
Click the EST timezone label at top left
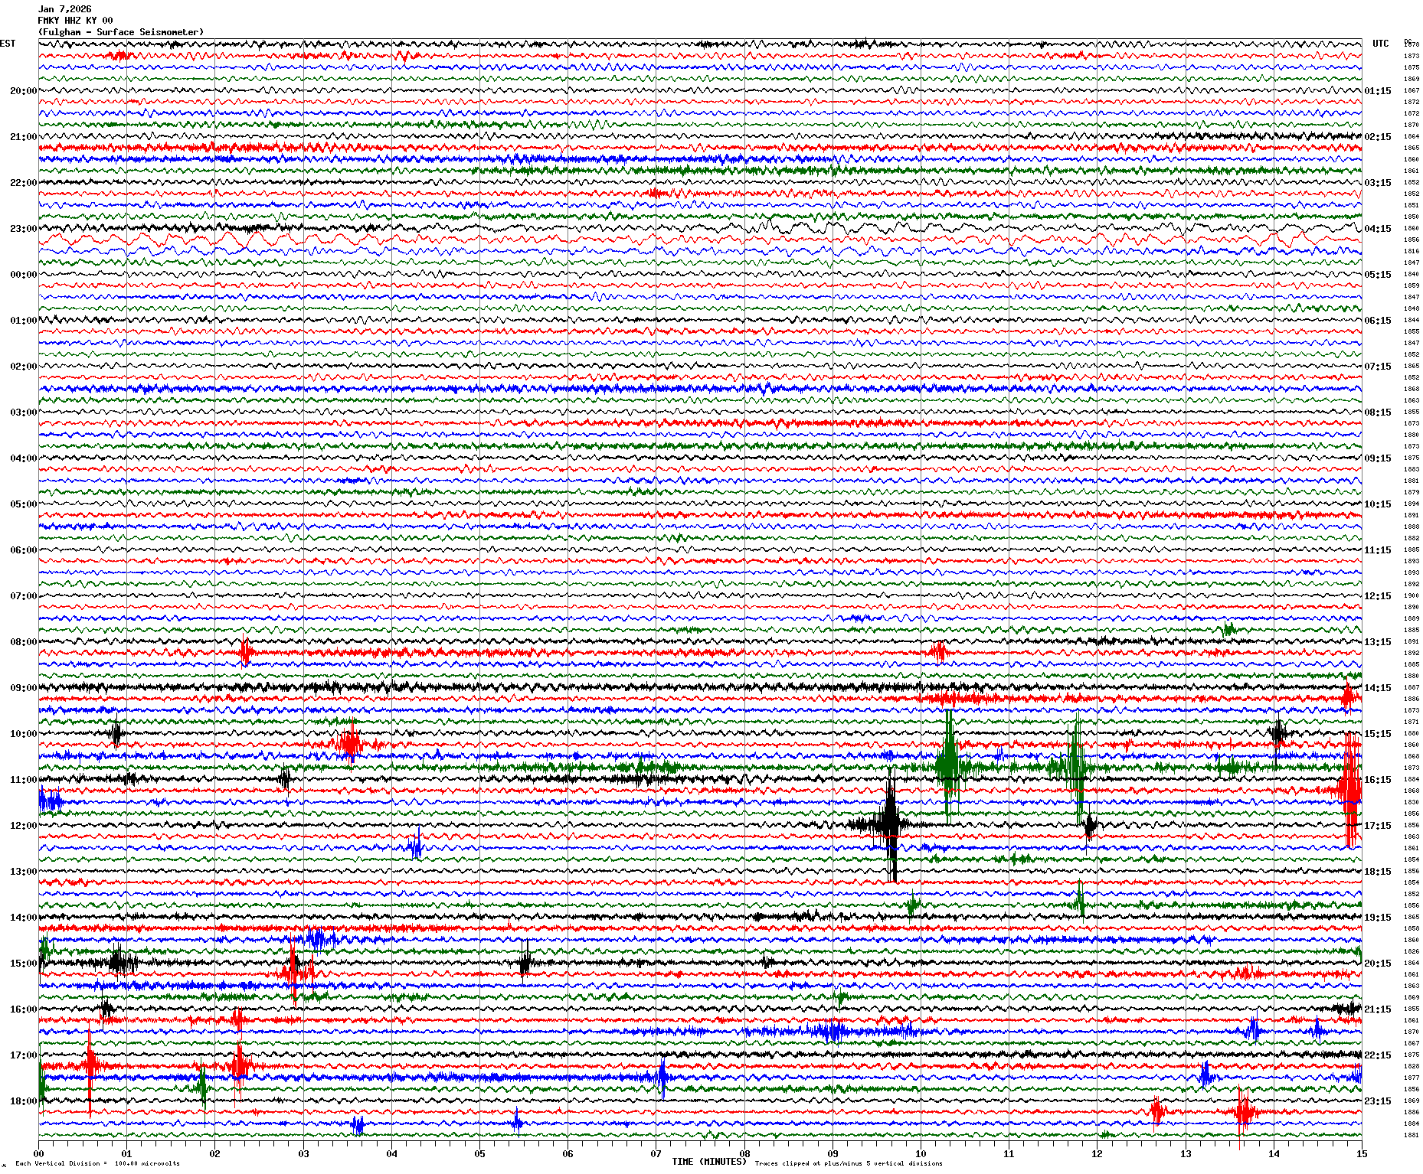pyautogui.click(x=8, y=44)
